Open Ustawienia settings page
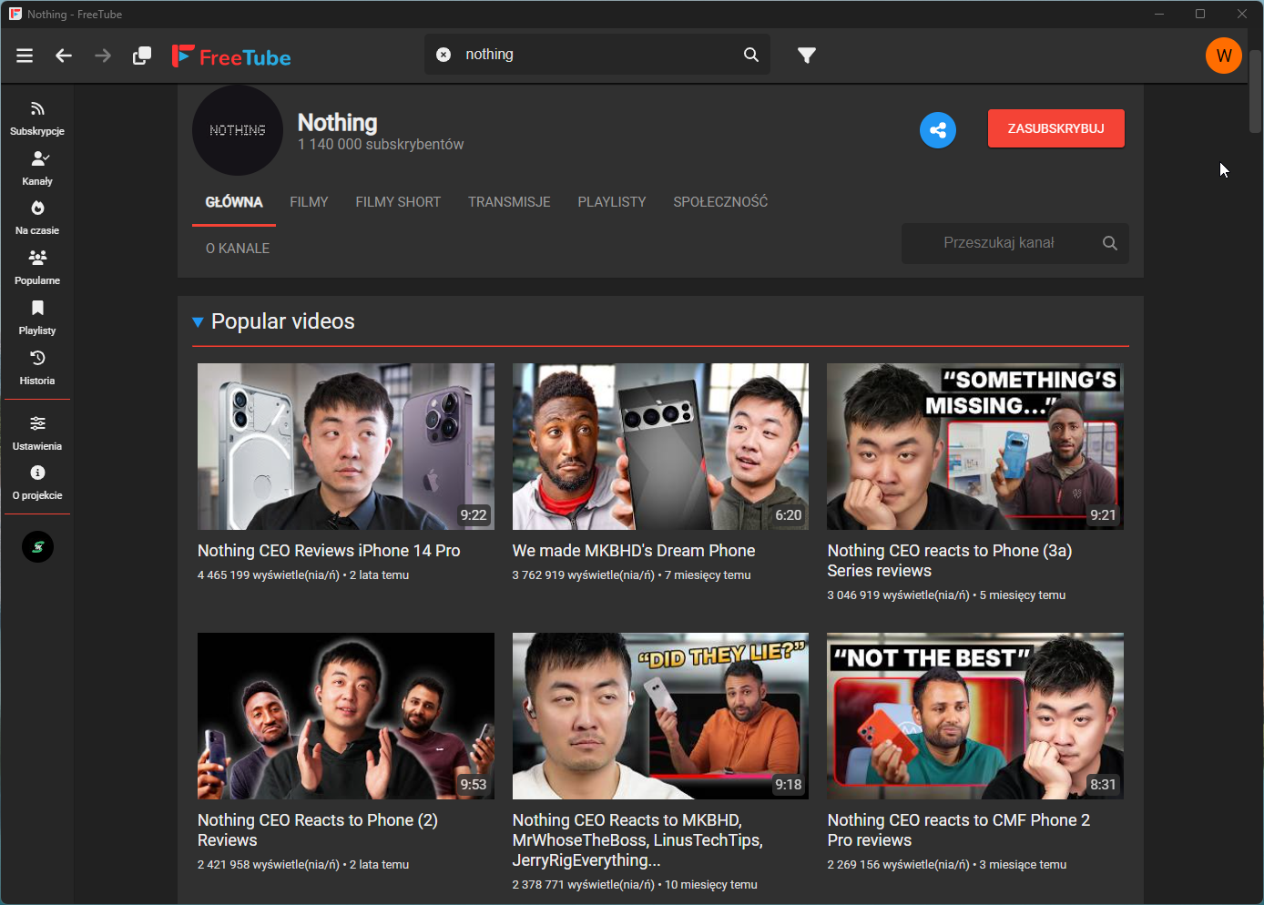 point(37,433)
